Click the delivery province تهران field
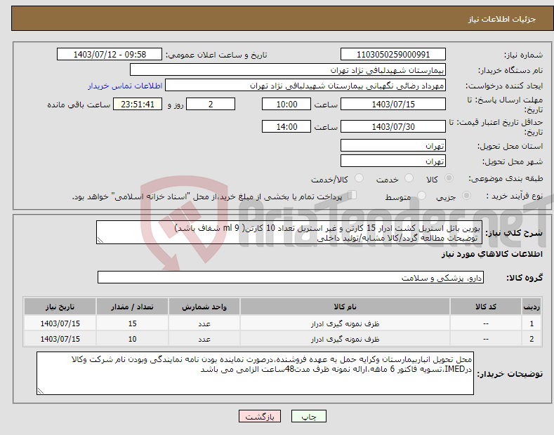The height and width of the screenshot is (435, 554). pyautogui.click(x=393, y=145)
